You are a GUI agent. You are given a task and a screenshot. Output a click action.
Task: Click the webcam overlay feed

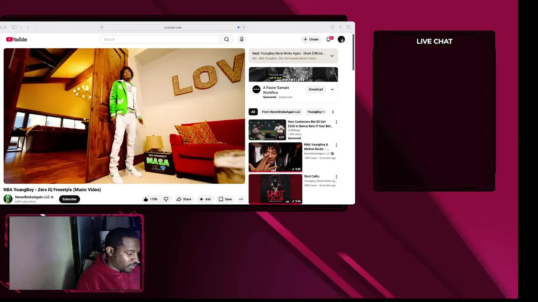pos(75,253)
